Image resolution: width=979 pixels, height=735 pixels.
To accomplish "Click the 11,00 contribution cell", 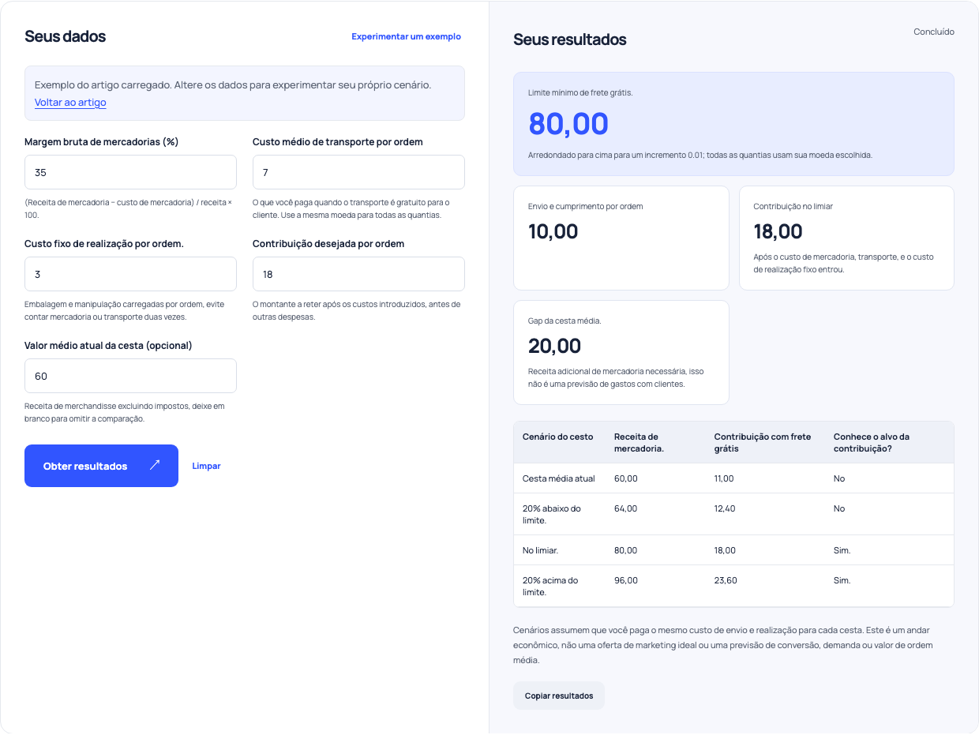I will [x=724, y=478].
